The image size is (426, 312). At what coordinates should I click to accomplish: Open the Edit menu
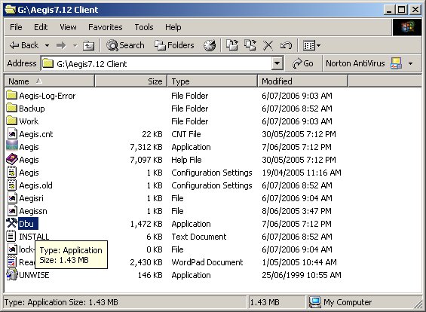(41, 27)
